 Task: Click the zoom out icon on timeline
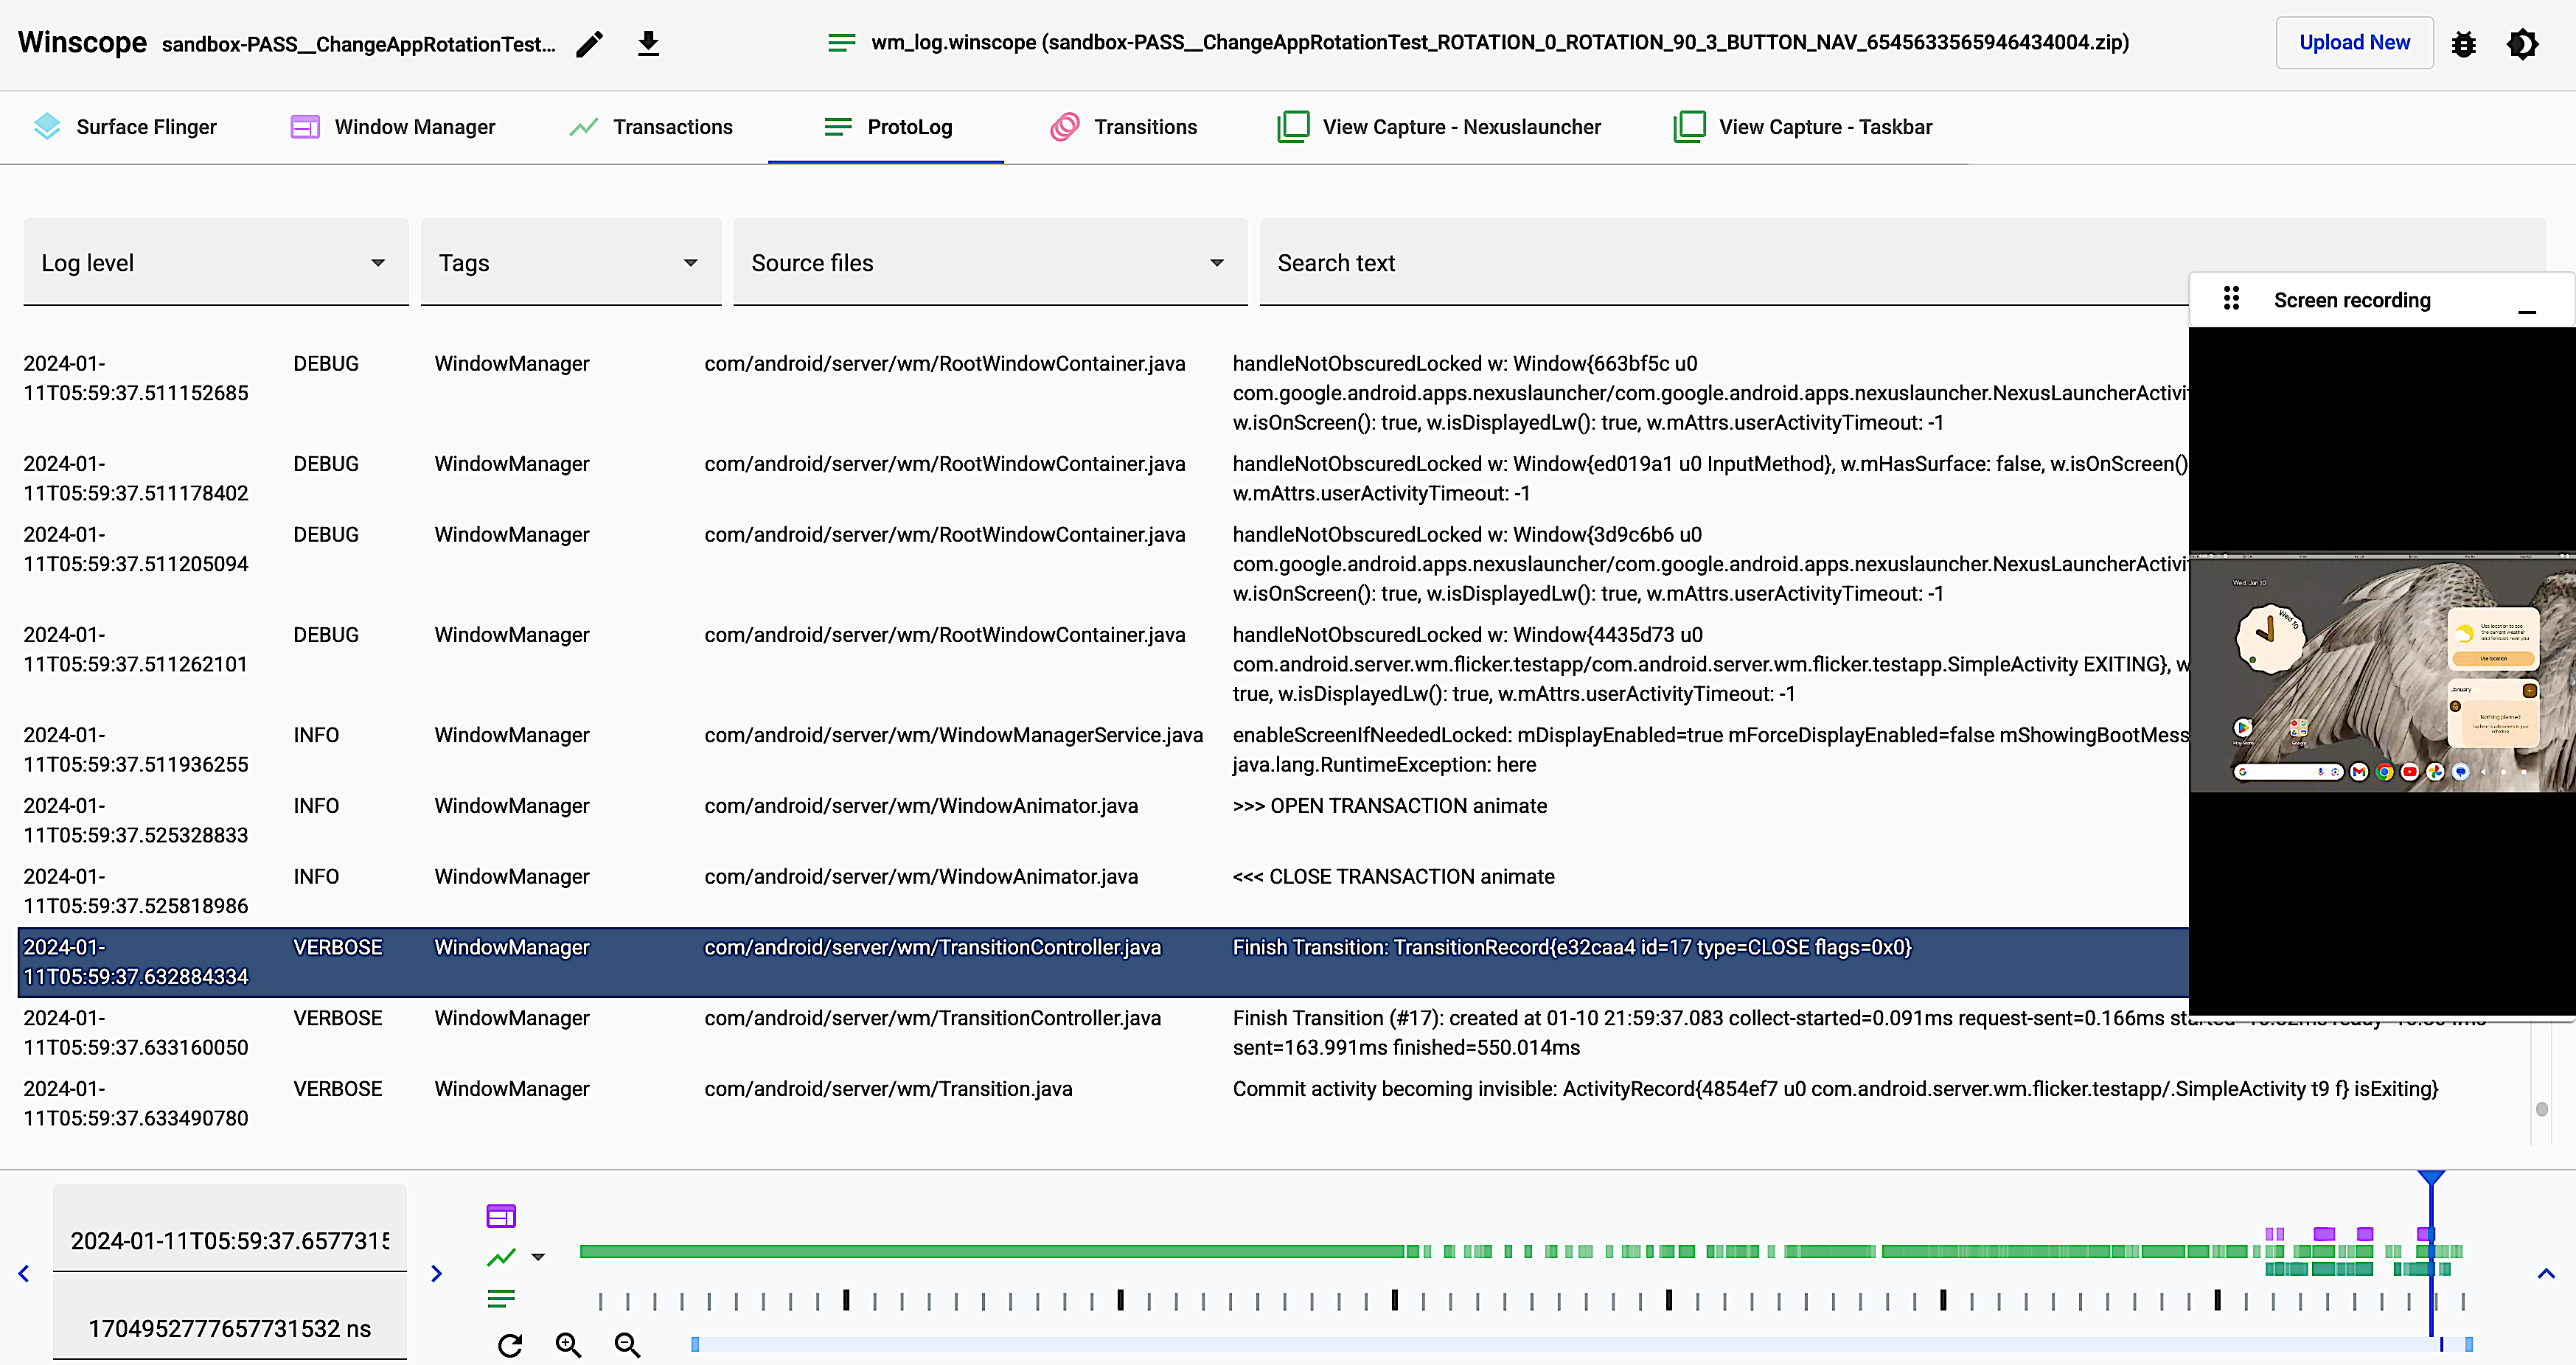pyautogui.click(x=629, y=1344)
